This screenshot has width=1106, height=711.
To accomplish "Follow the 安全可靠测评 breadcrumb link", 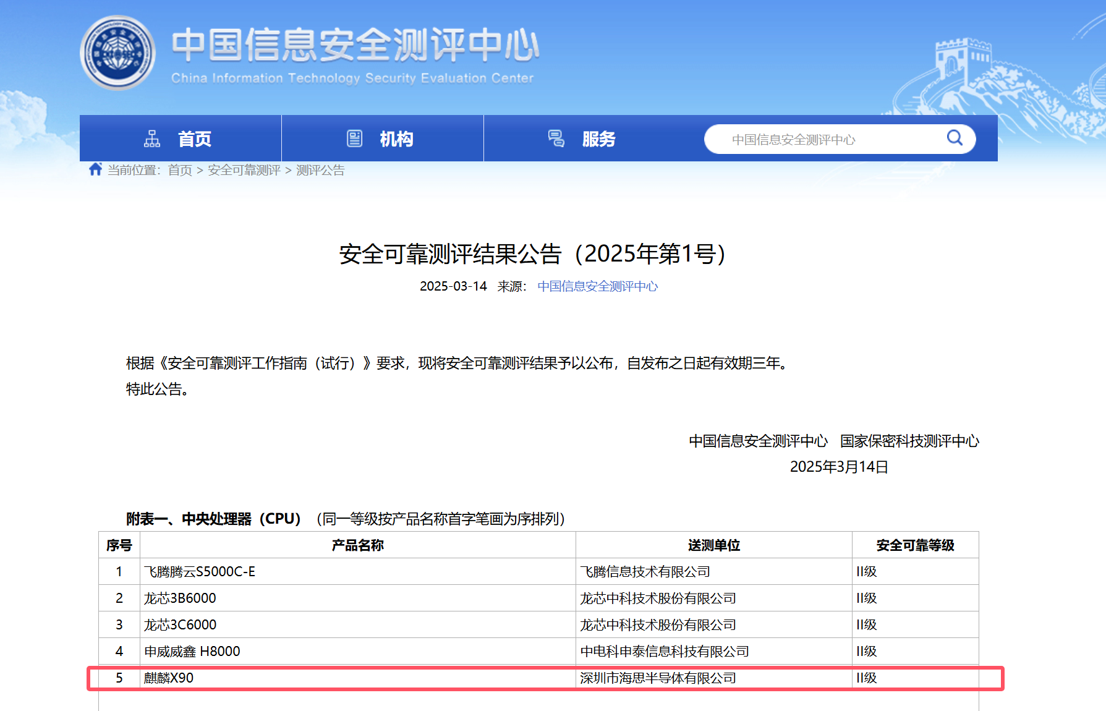I will pos(244,170).
